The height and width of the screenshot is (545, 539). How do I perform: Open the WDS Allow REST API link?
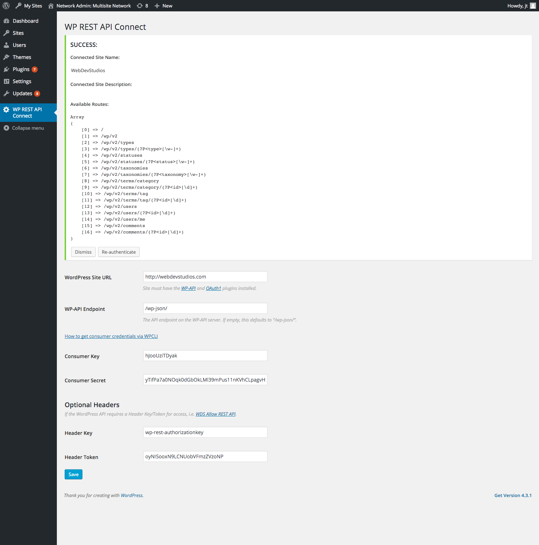click(x=216, y=414)
